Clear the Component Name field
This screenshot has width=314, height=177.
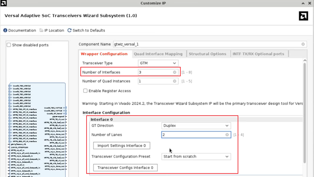[303, 44]
